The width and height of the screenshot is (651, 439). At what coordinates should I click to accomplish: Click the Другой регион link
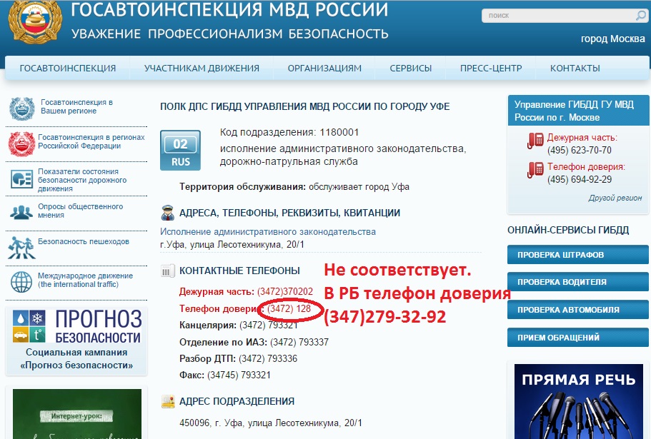615,198
